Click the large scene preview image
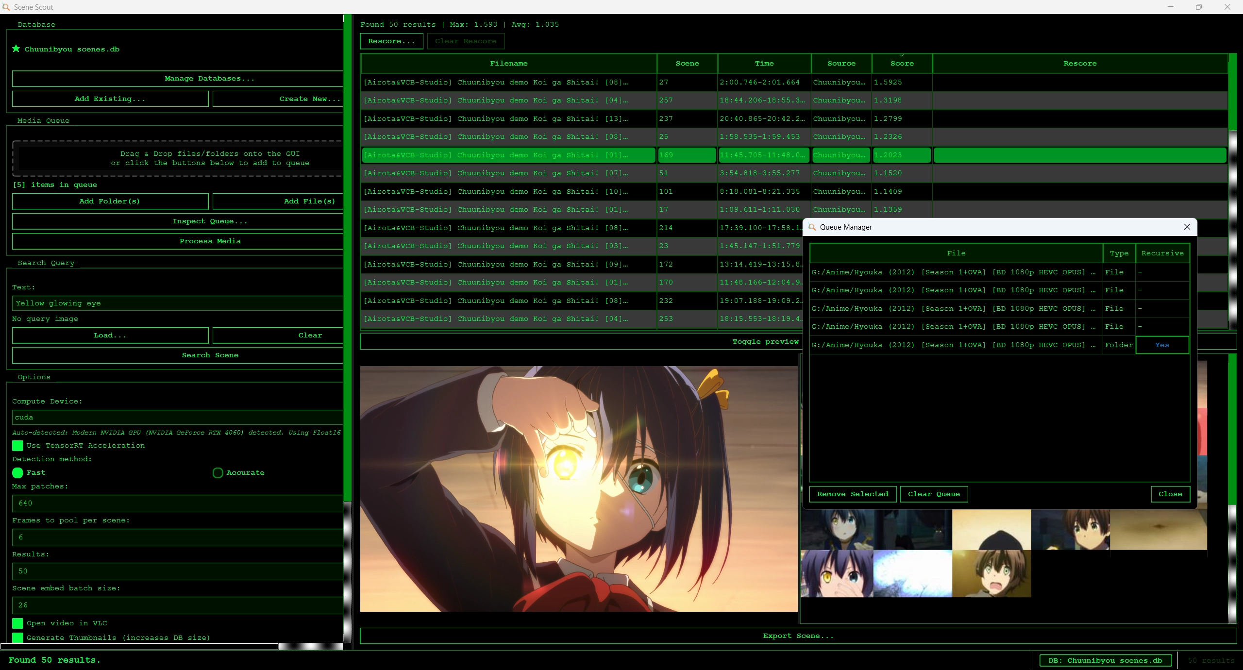 pos(579,488)
